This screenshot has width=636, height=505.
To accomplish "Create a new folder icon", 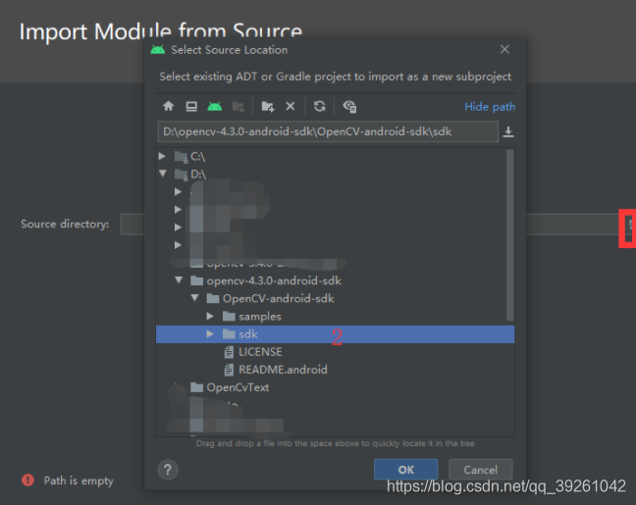I will [267, 107].
